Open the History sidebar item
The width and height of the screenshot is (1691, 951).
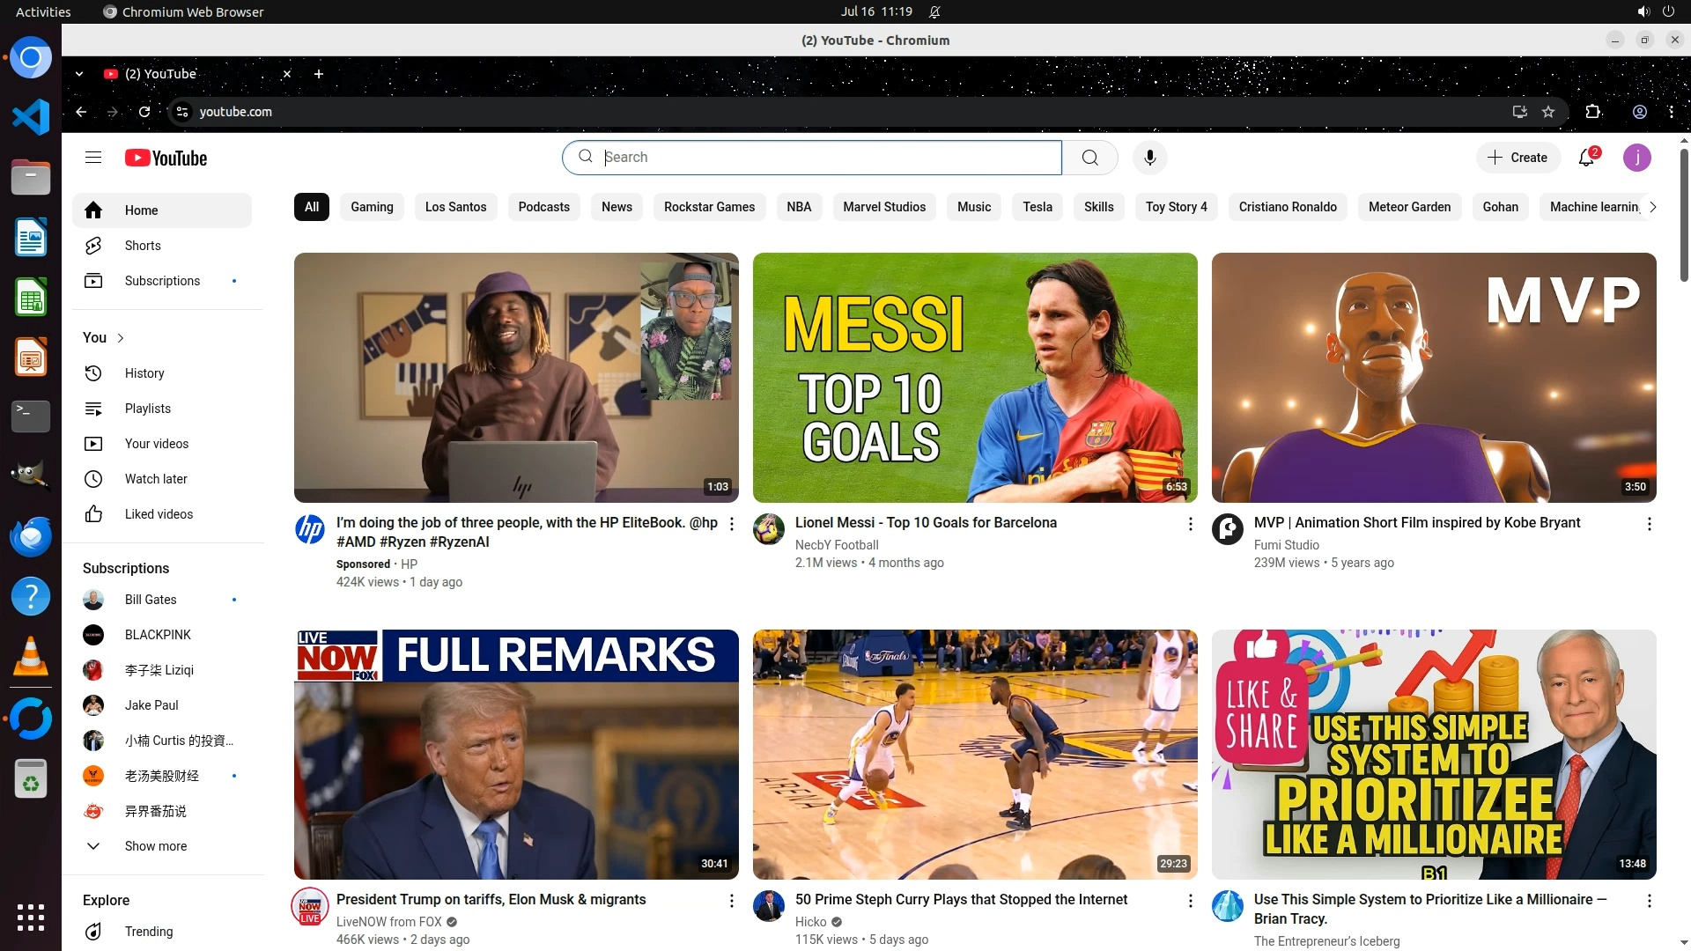pos(144,373)
